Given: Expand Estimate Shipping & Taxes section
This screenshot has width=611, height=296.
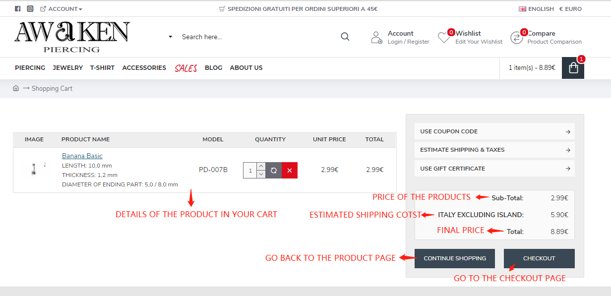Looking at the screenshot, I should [494, 150].
